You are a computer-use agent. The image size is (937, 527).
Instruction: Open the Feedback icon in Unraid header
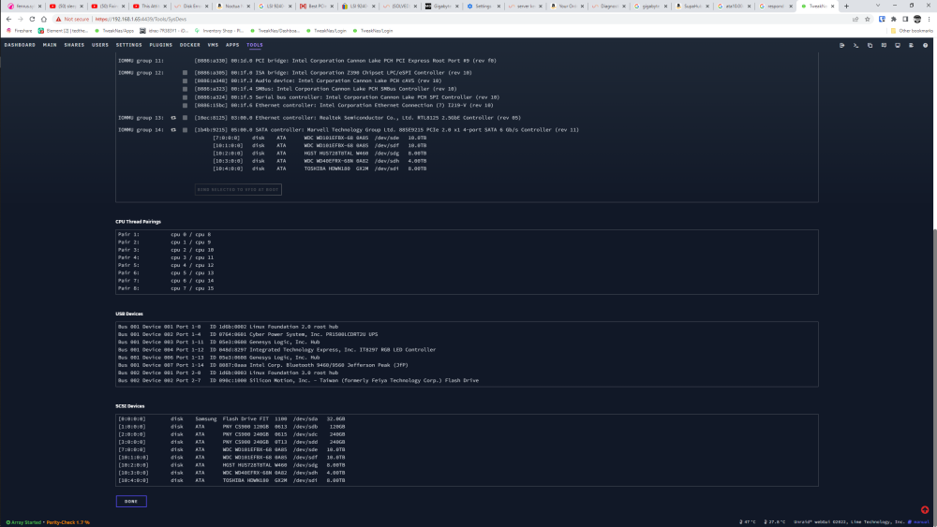(x=884, y=45)
